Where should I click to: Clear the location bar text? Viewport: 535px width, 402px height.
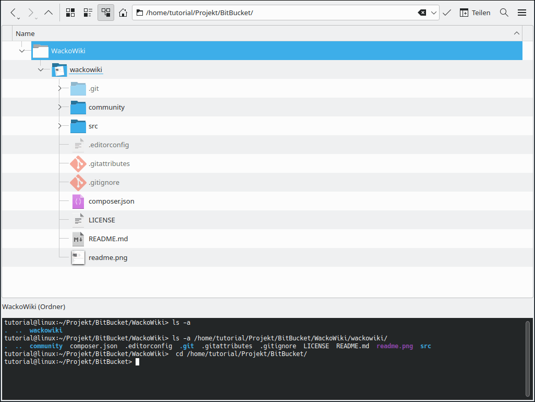pyautogui.click(x=422, y=13)
